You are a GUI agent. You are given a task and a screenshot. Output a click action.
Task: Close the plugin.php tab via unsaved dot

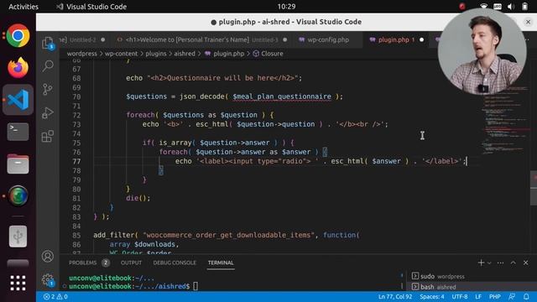coord(421,39)
